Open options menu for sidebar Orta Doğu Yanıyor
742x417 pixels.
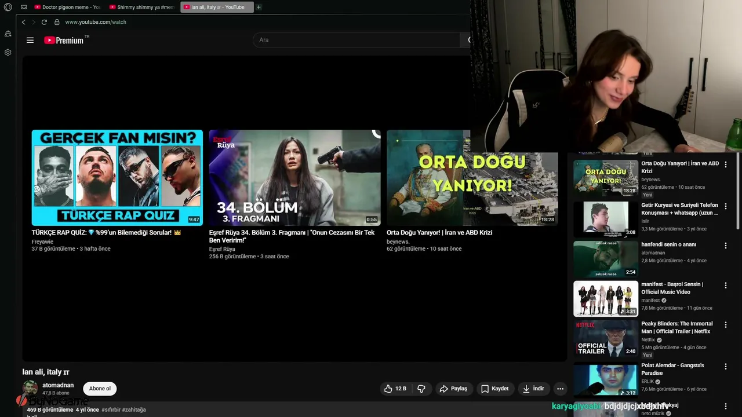[725, 164]
